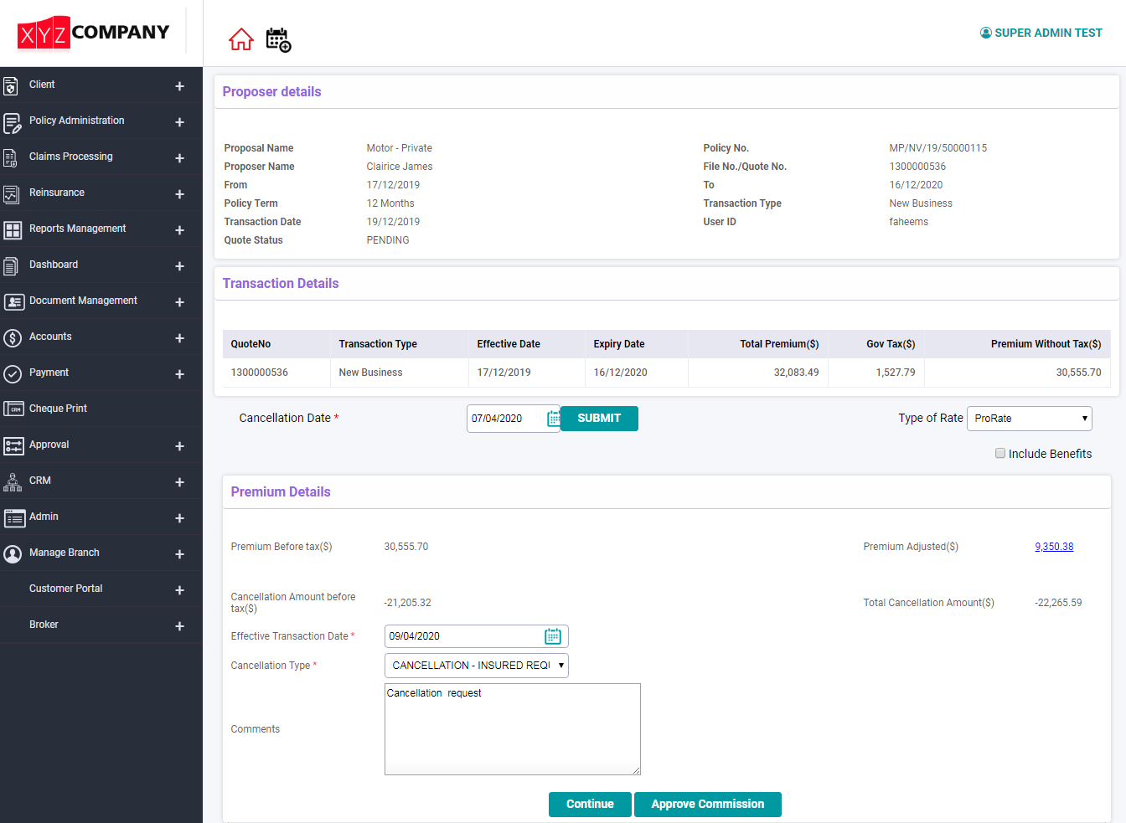Select the Claims Processing sidebar icon
The image size is (1126, 823).
point(12,157)
